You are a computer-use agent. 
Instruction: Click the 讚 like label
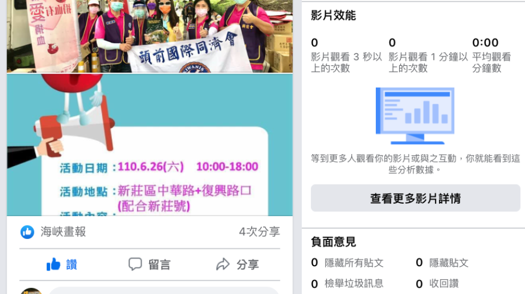click(x=72, y=265)
